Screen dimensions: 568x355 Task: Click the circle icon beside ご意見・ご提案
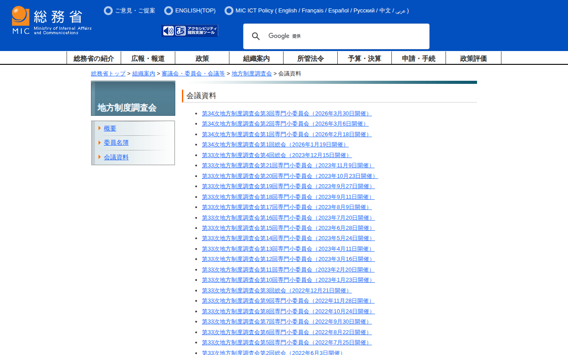click(x=108, y=11)
